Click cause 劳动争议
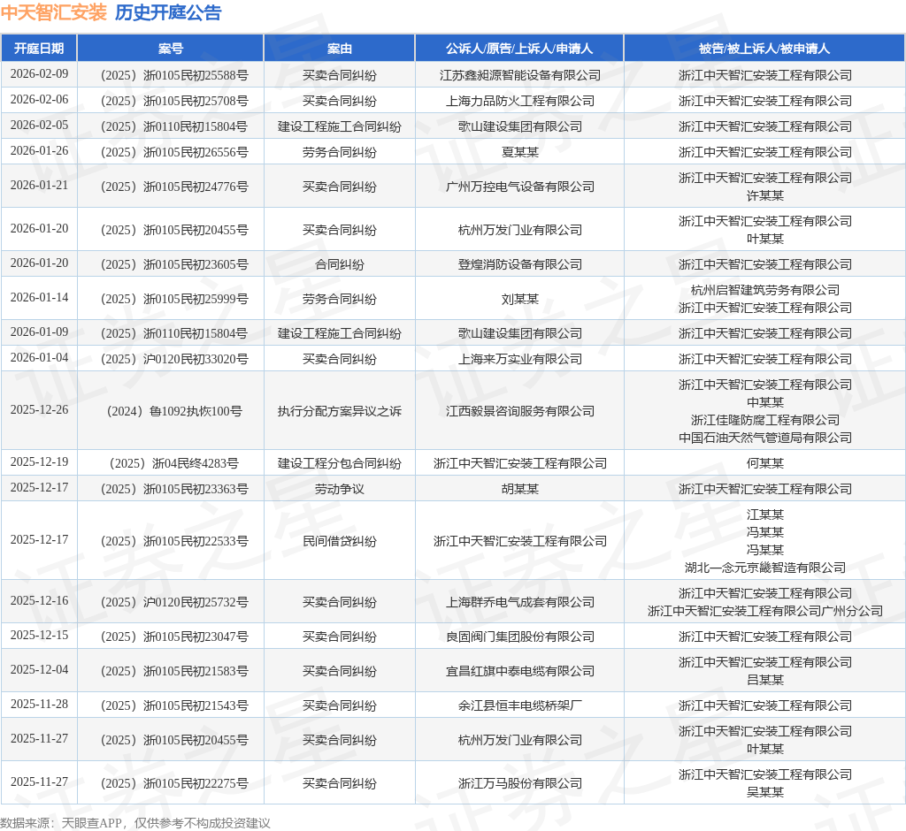 [339, 489]
